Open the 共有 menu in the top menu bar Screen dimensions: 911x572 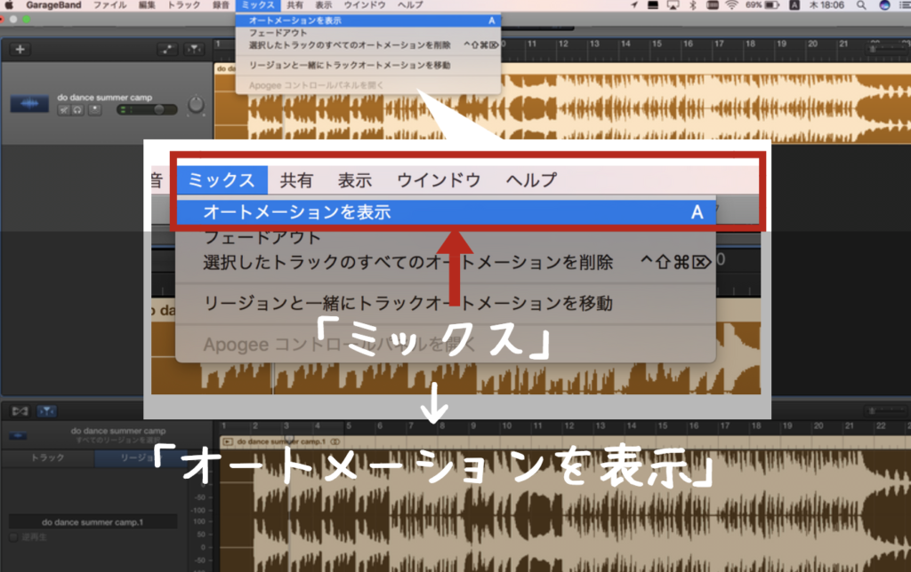pos(295,5)
